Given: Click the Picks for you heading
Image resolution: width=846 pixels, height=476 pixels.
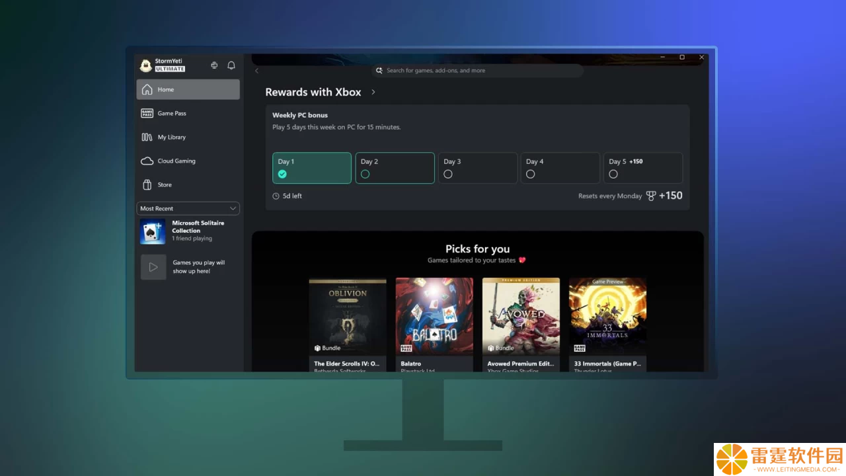Looking at the screenshot, I should [477, 249].
